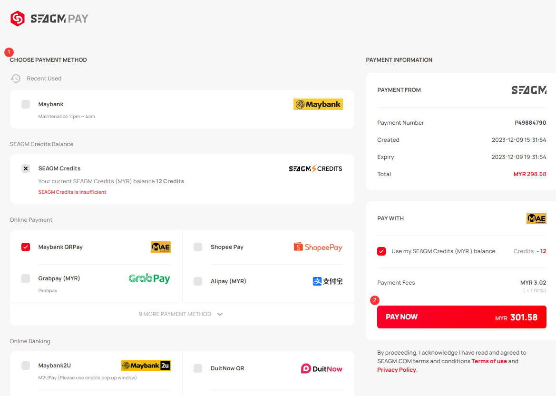Click the M2UPay pop up window note

click(87, 377)
